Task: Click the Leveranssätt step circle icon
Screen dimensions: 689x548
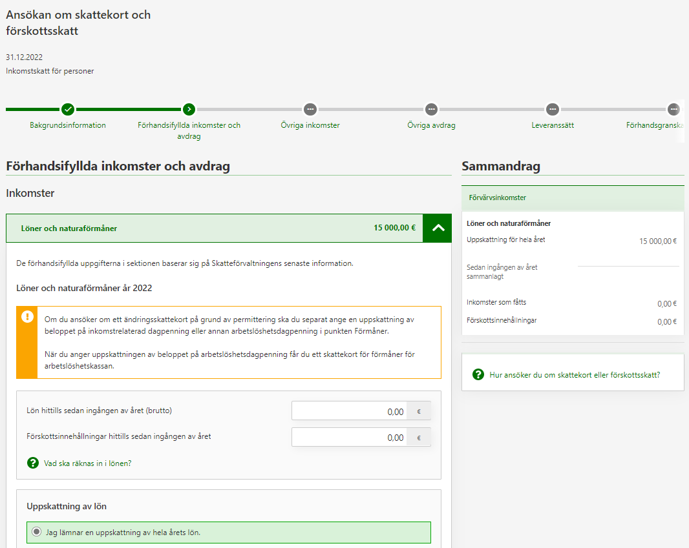Action: point(552,109)
